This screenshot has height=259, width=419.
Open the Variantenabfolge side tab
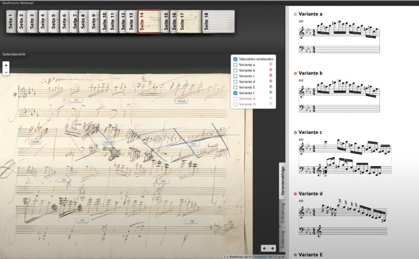pos(282,181)
